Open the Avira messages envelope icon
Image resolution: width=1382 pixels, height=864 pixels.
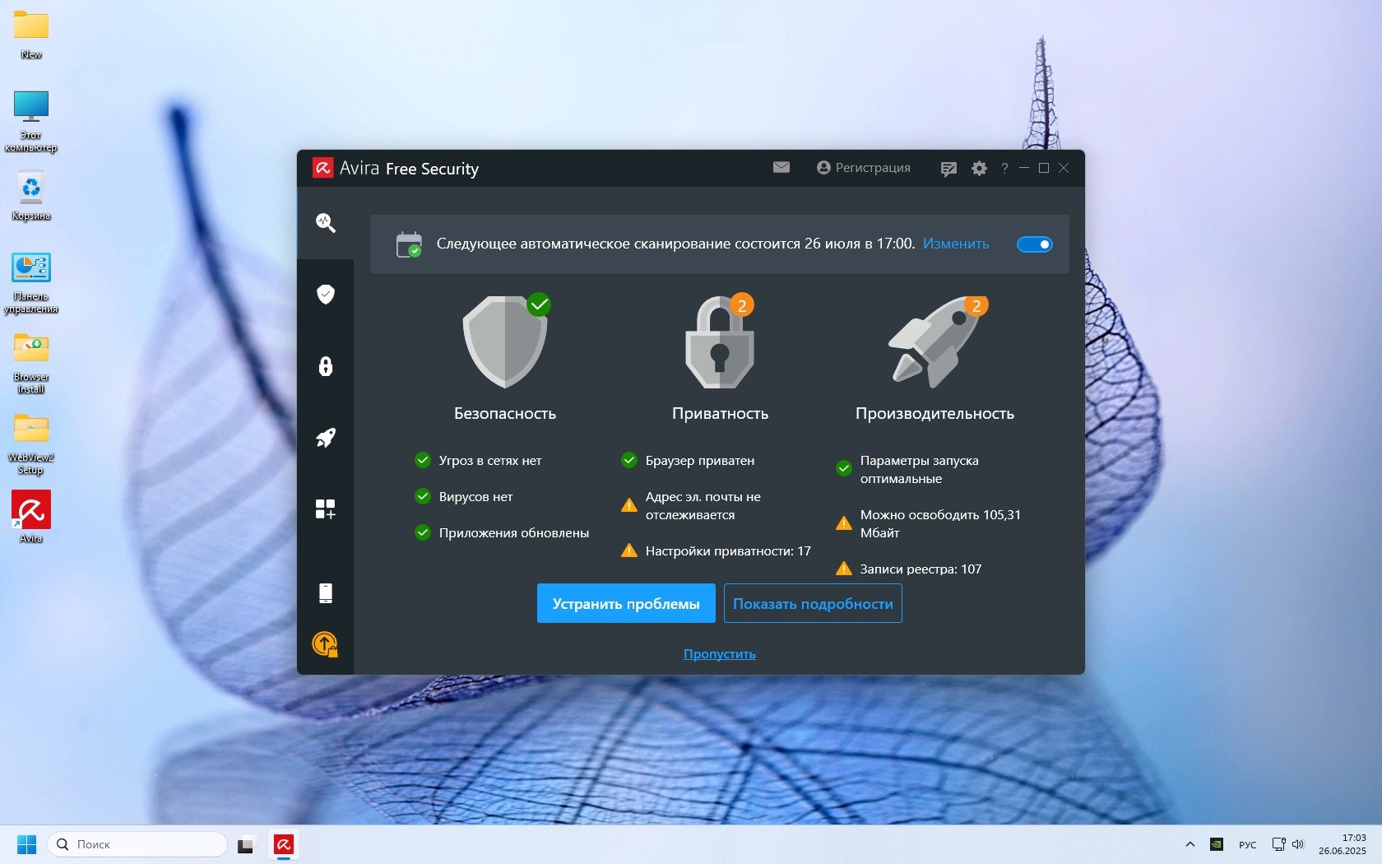(781, 167)
